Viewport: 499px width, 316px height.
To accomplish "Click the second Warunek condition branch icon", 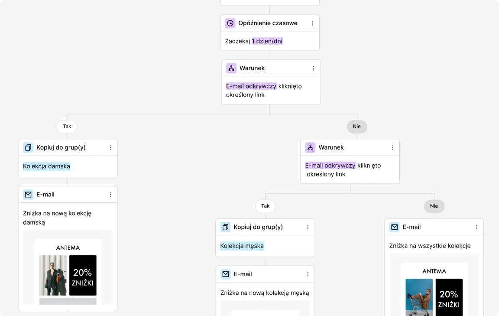I will click(x=310, y=147).
